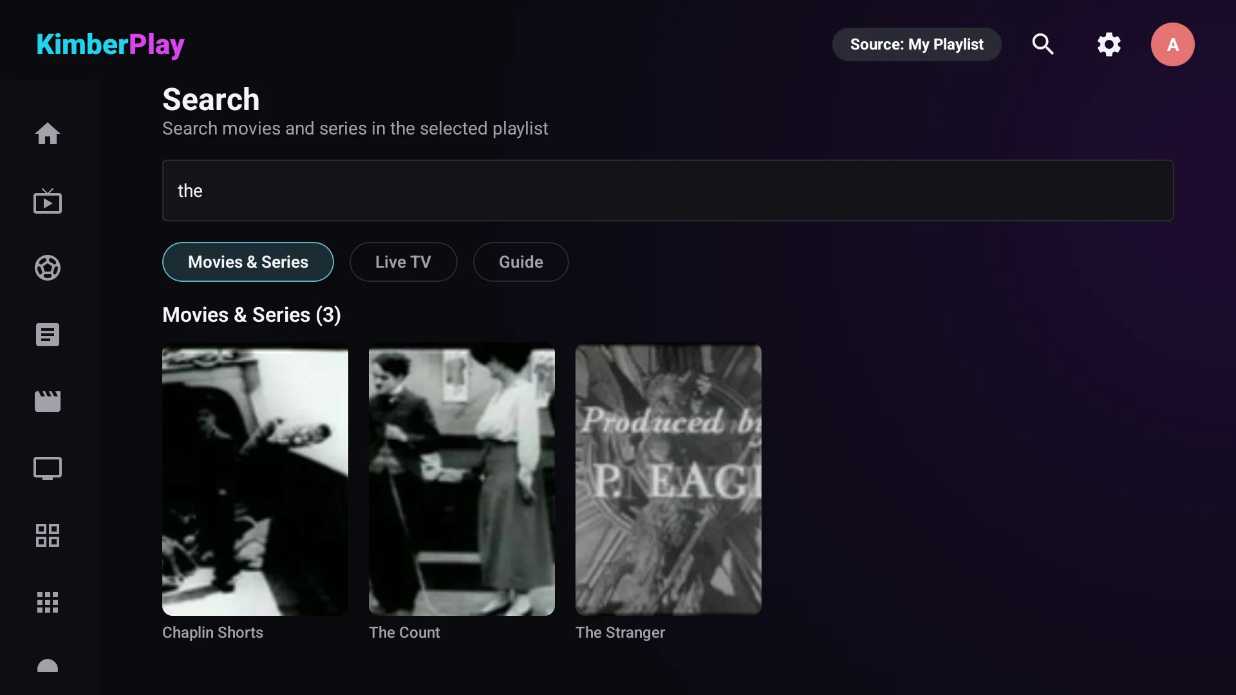Open the Live TV sidebar icon
Screen dimensions: 1236x695
pos(48,201)
